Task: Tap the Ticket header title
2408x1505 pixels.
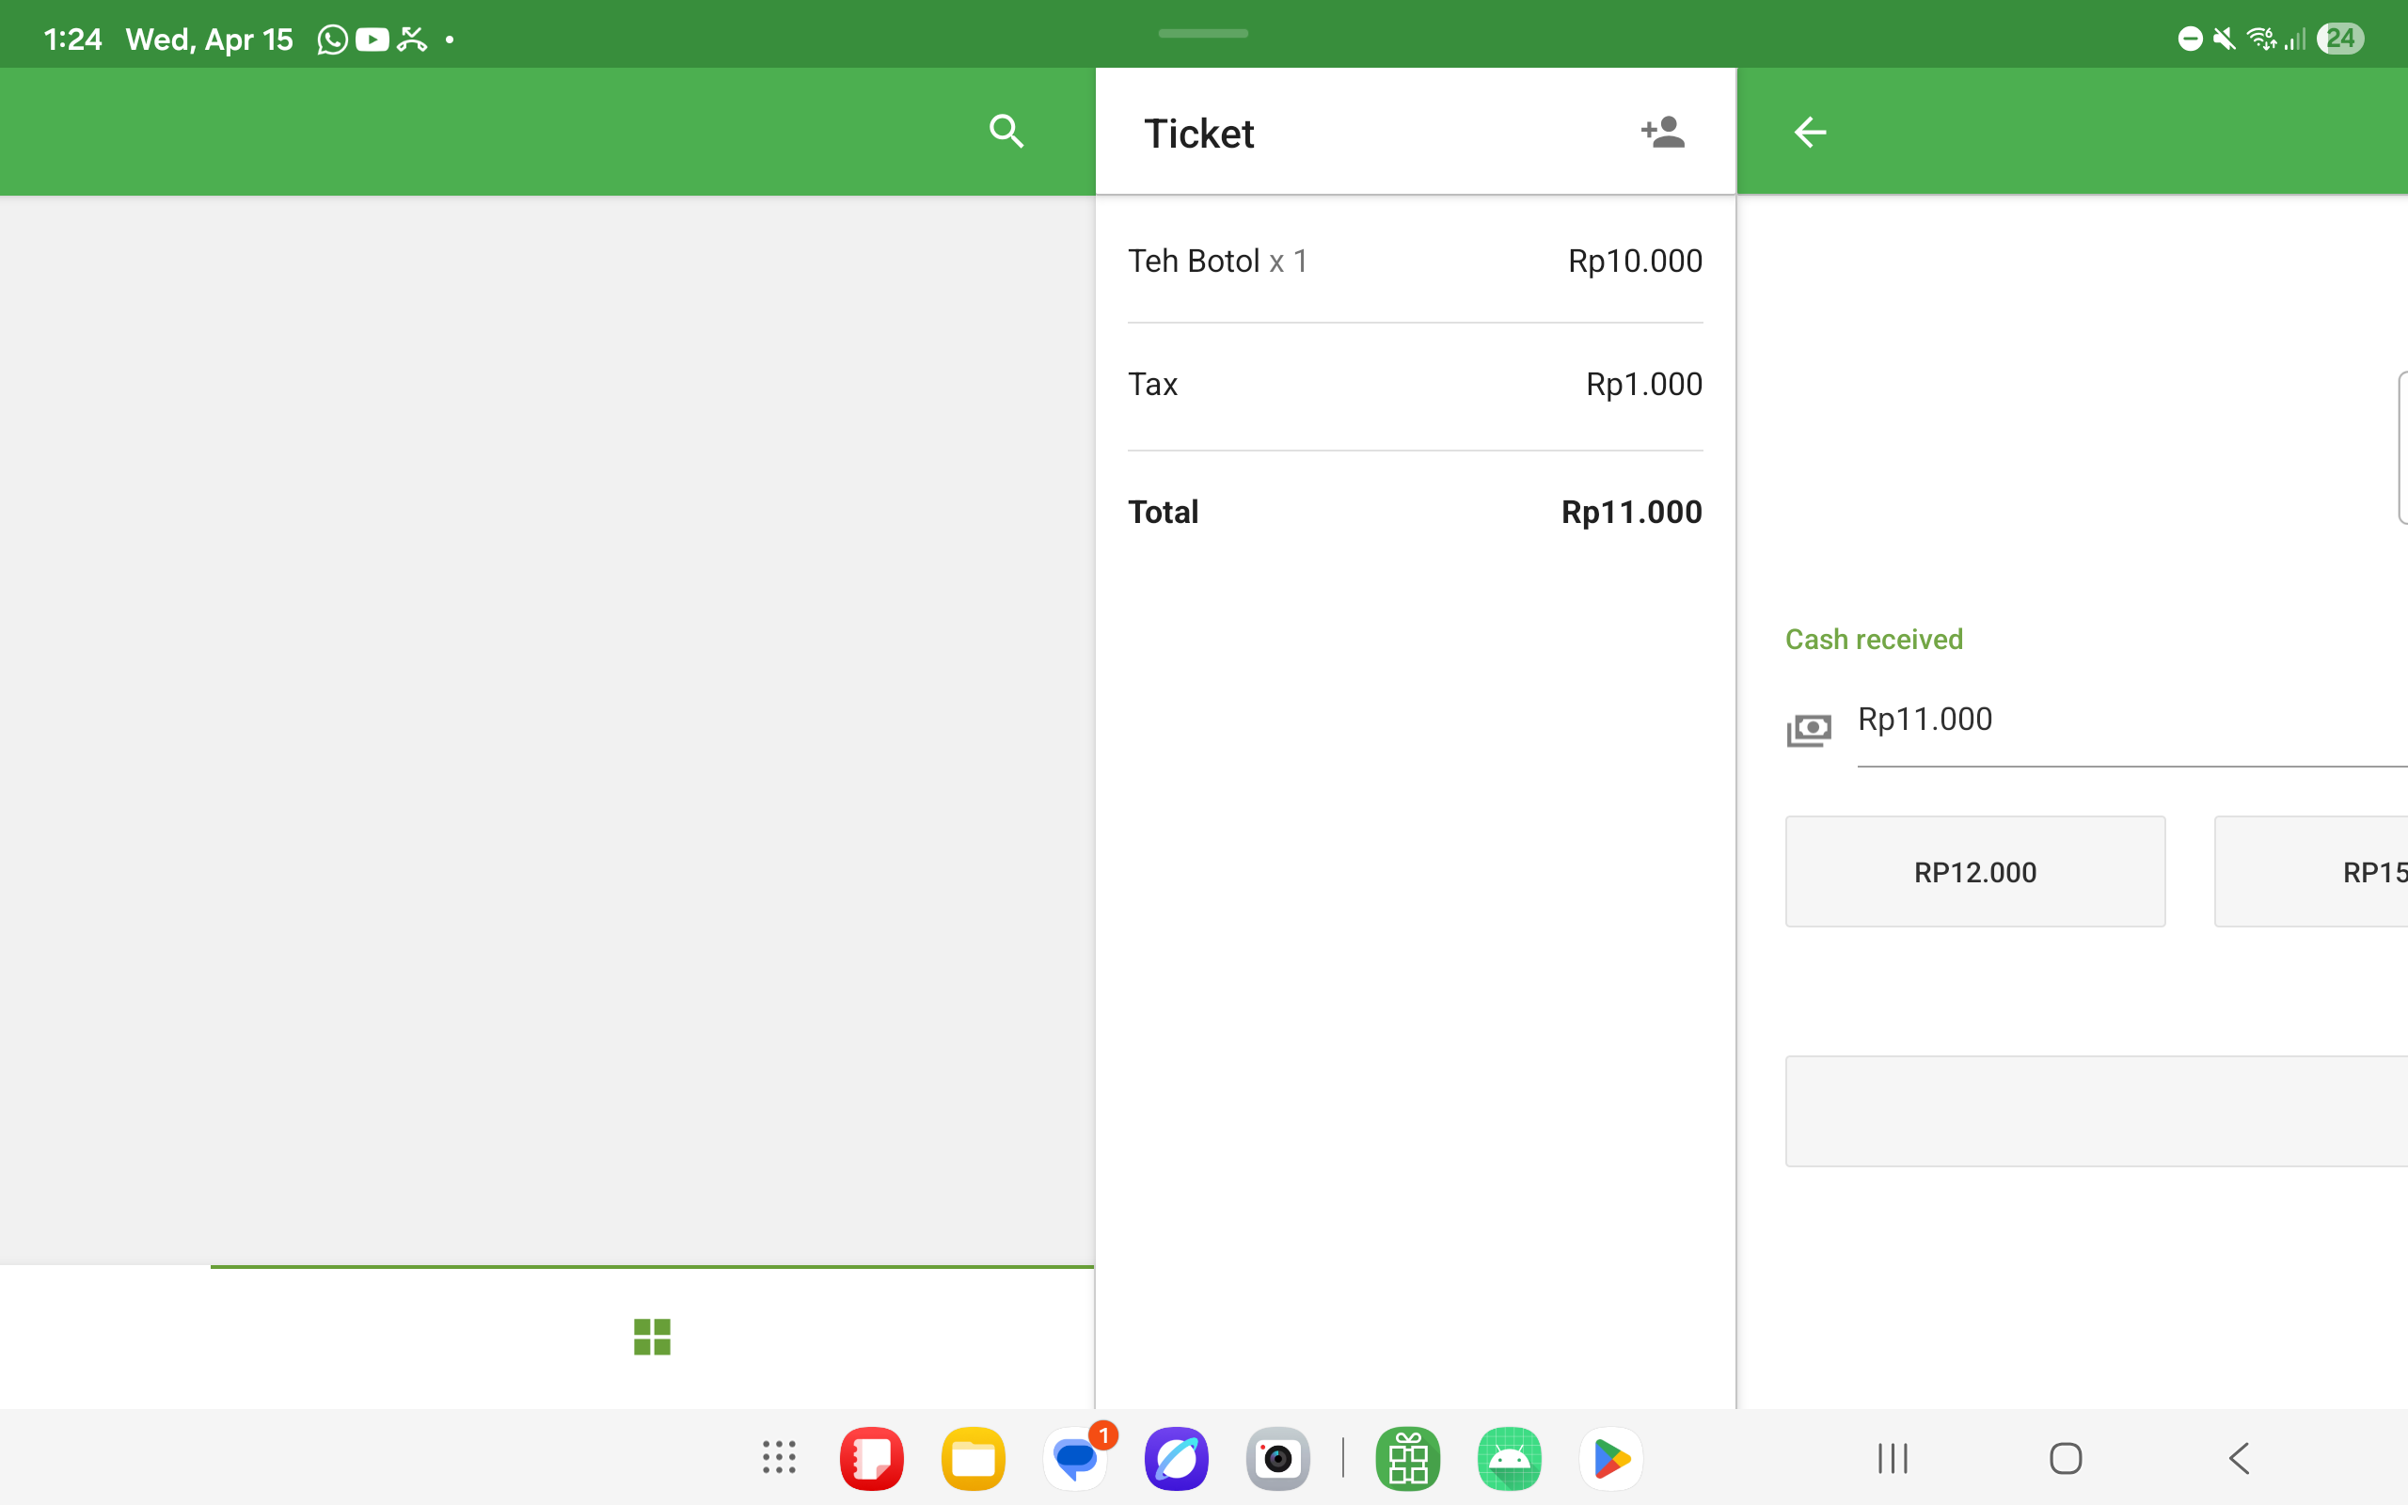Action: coord(1199,134)
